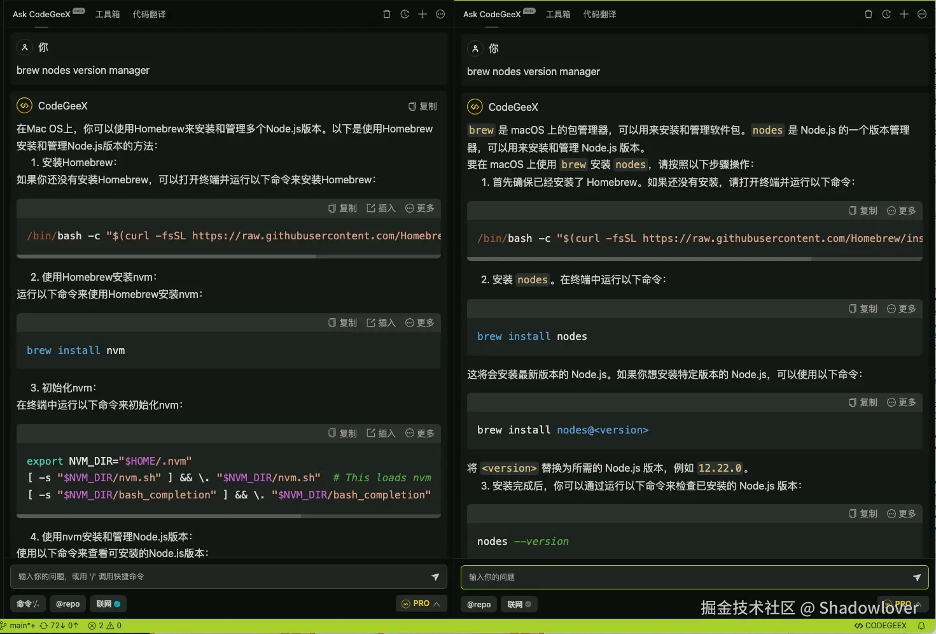Open errors and warnings count in status bar
The width and height of the screenshot is (936, 634).
(105, 626)
